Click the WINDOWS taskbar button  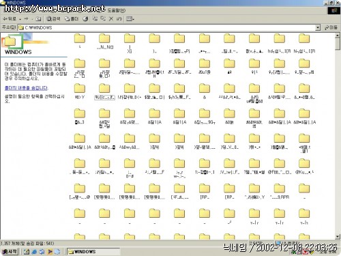pos(93,252)
